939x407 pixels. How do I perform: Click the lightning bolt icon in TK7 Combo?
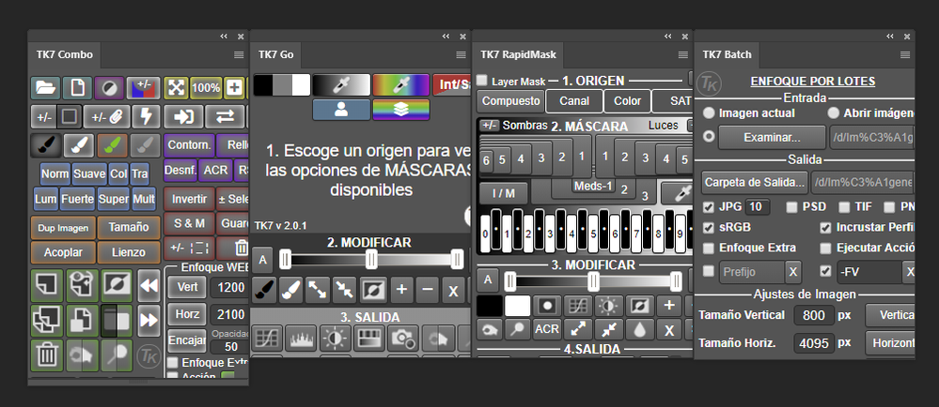pos(146,117)
